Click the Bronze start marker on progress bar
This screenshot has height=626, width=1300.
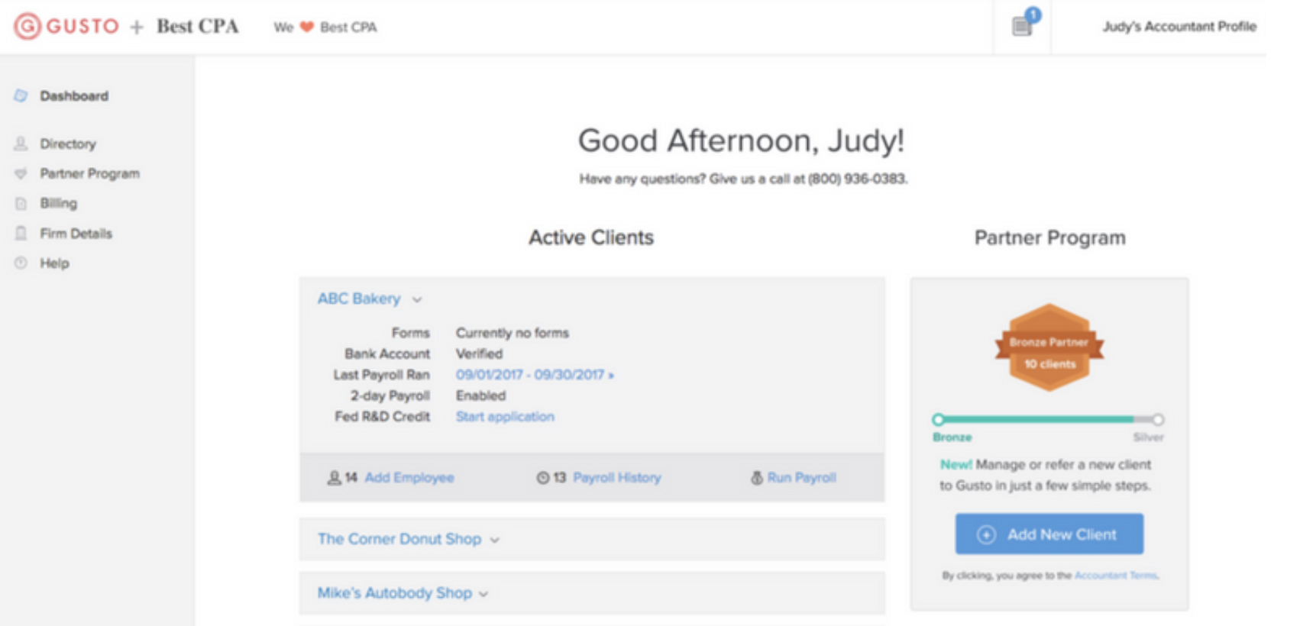939,419
